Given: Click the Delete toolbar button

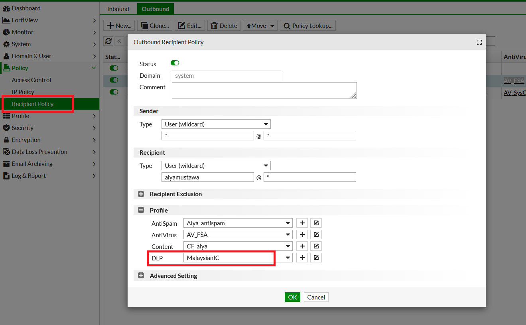Looking at the screenshot, I should 224,26.
